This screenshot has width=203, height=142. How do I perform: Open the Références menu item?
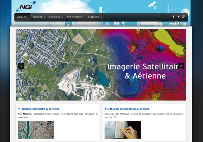[74, 17]
